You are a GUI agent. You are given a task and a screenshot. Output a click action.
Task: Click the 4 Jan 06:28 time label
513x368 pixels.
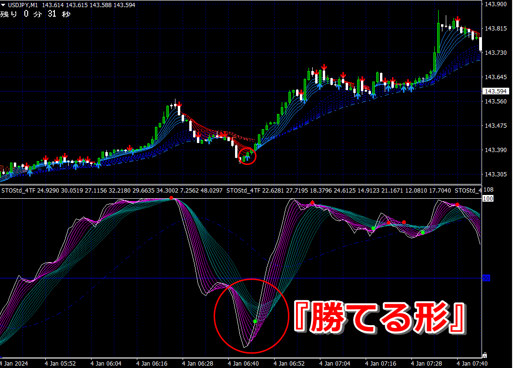coord(197,363)
